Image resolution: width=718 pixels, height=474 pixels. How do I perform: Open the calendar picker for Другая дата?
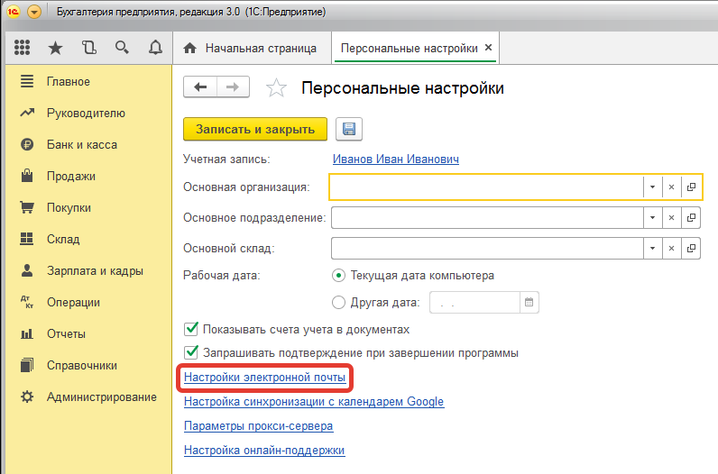click(x=529, y=303)
